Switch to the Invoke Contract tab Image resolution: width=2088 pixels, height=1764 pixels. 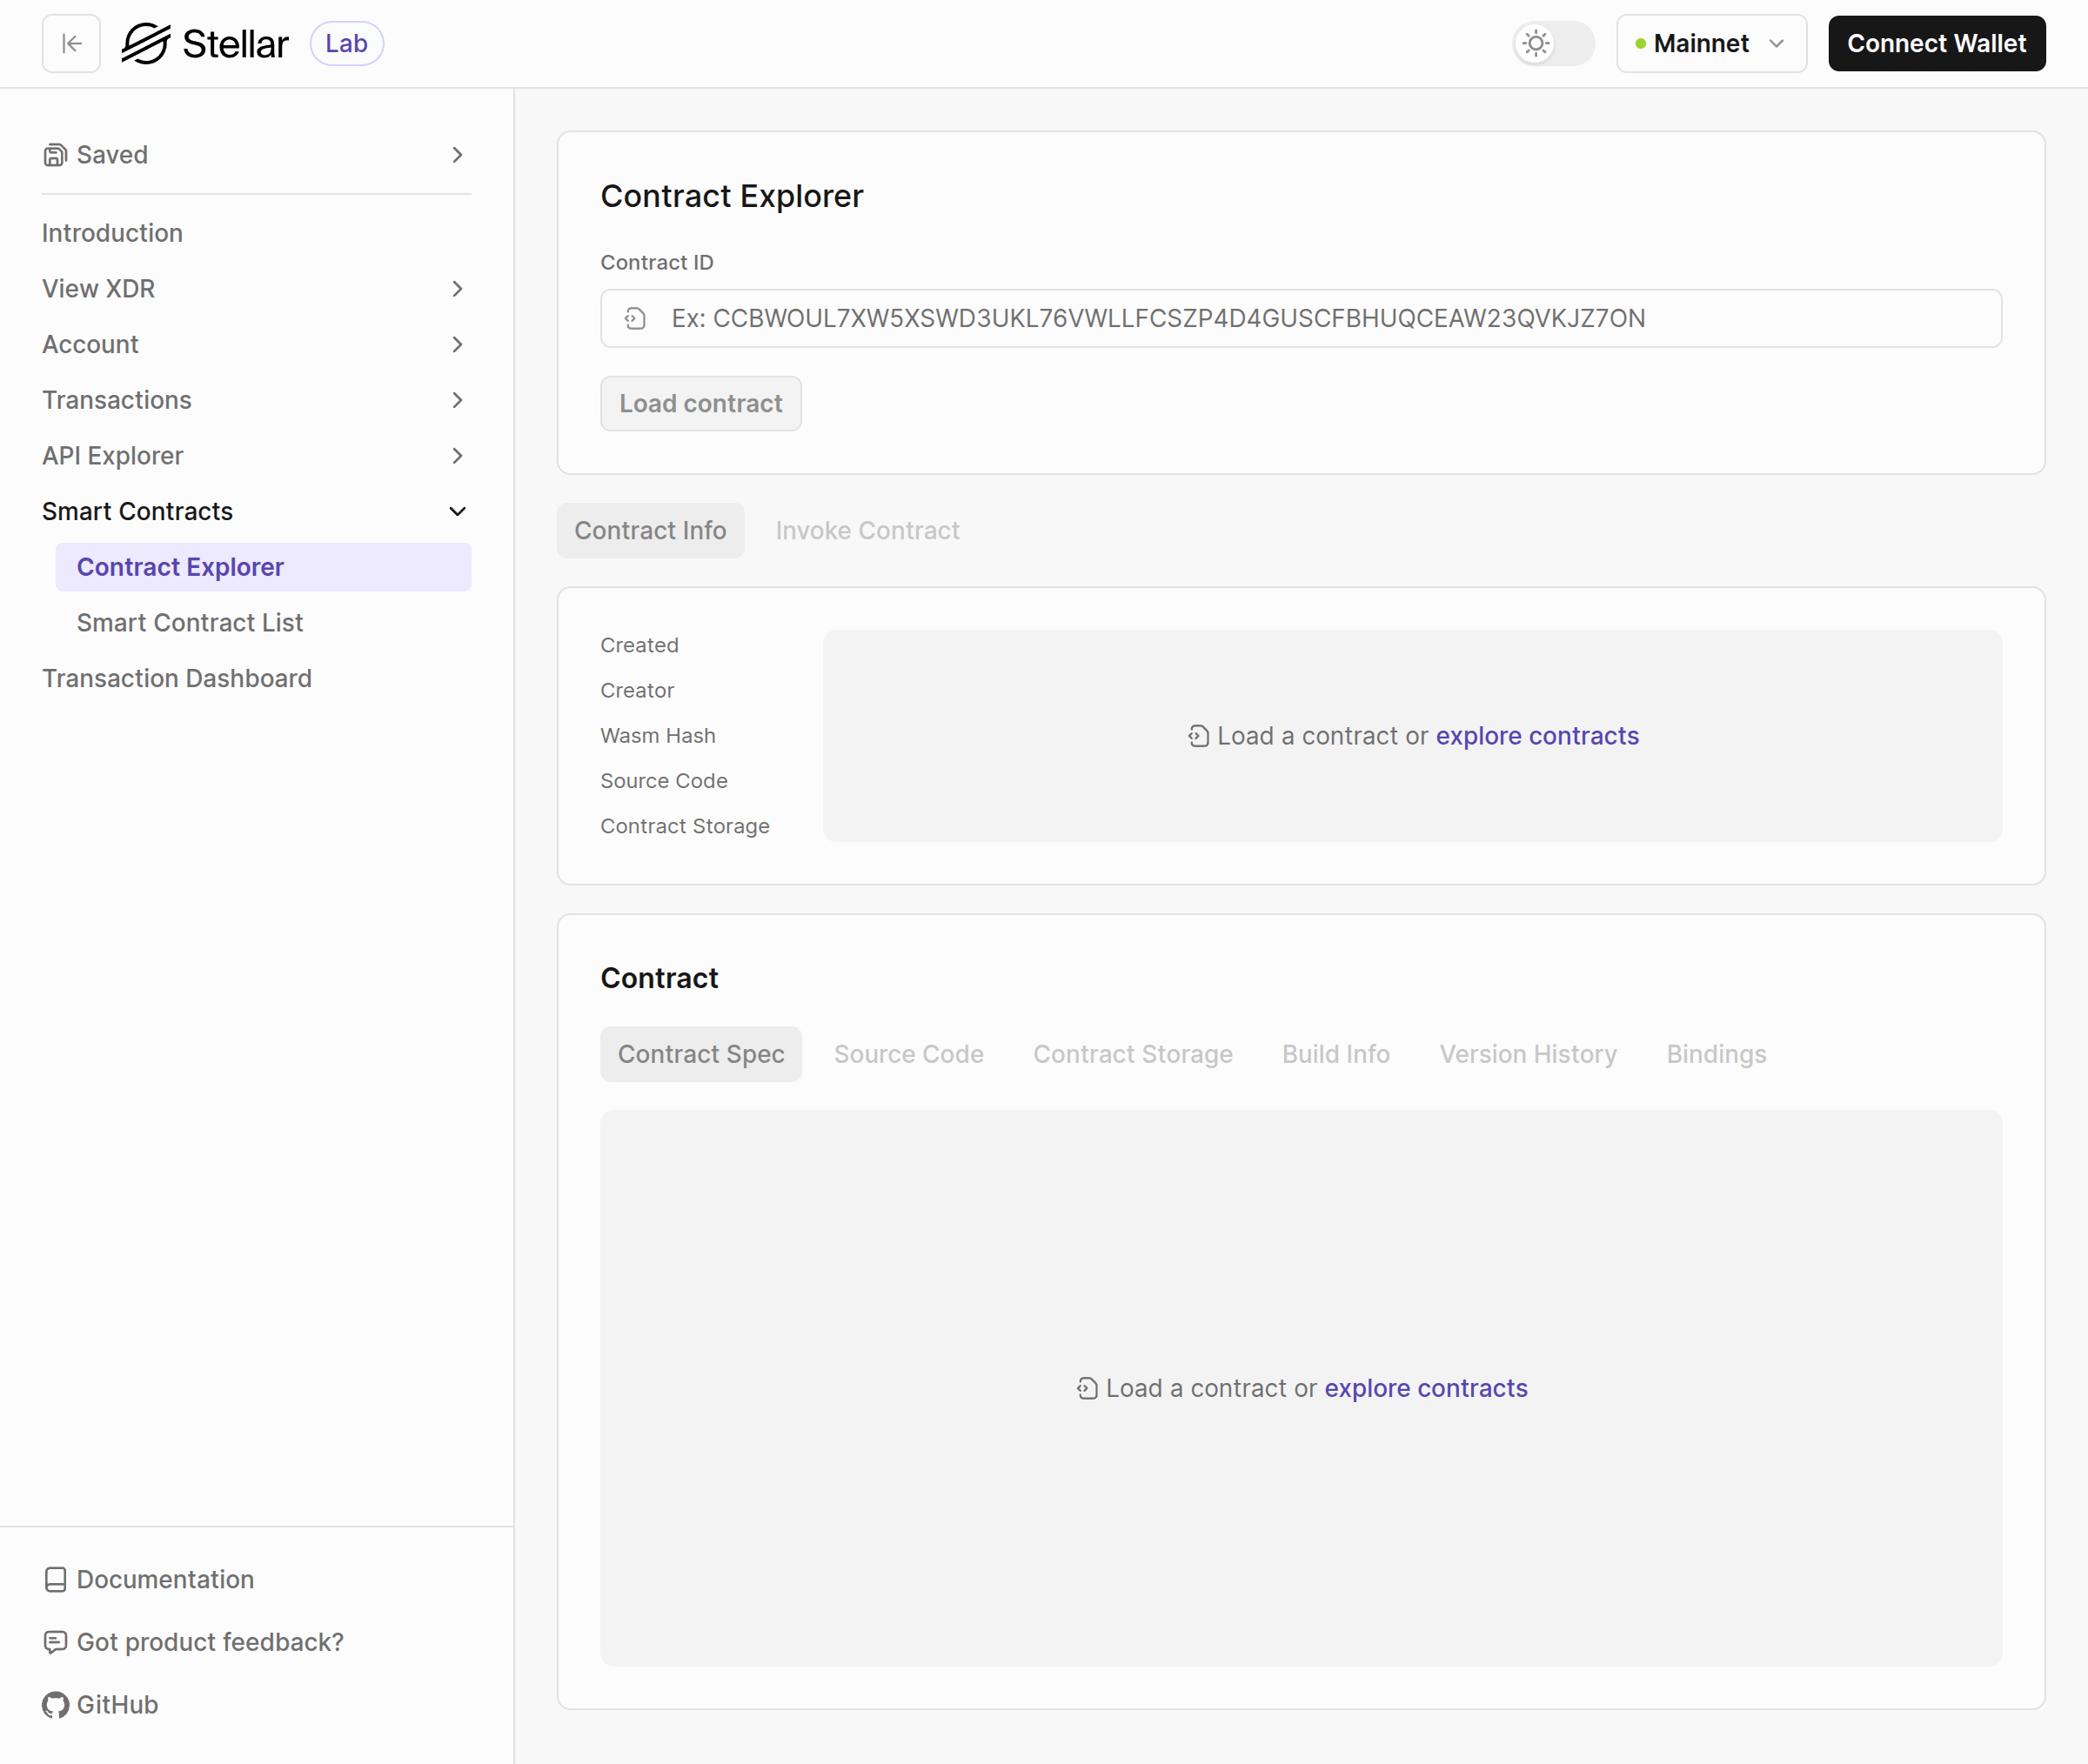click(867, 530)
